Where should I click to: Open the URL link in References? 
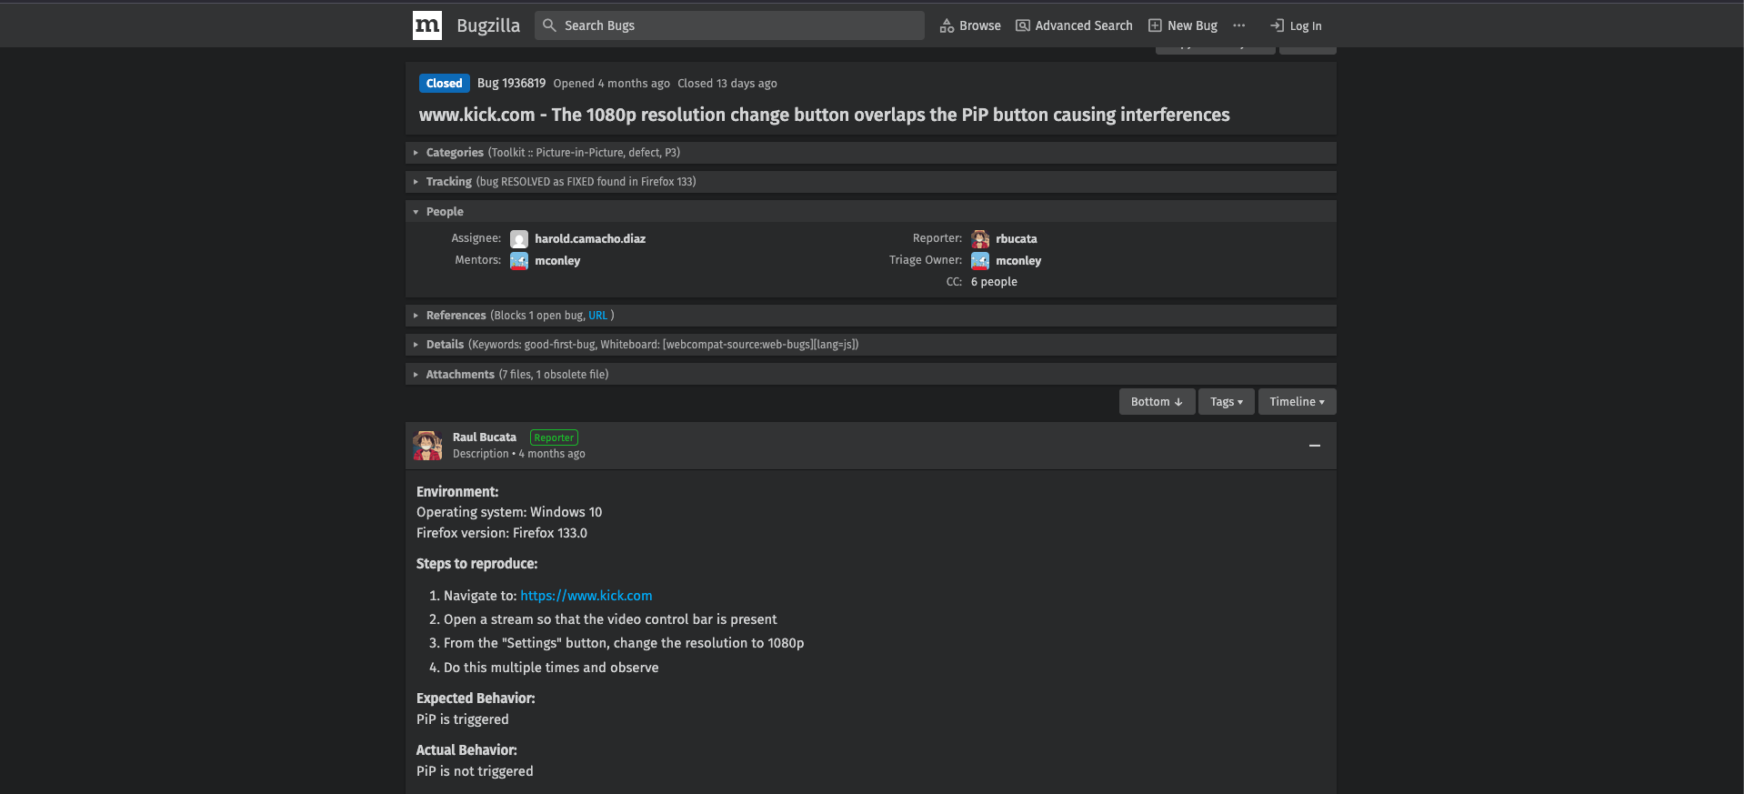click(597, 316)
